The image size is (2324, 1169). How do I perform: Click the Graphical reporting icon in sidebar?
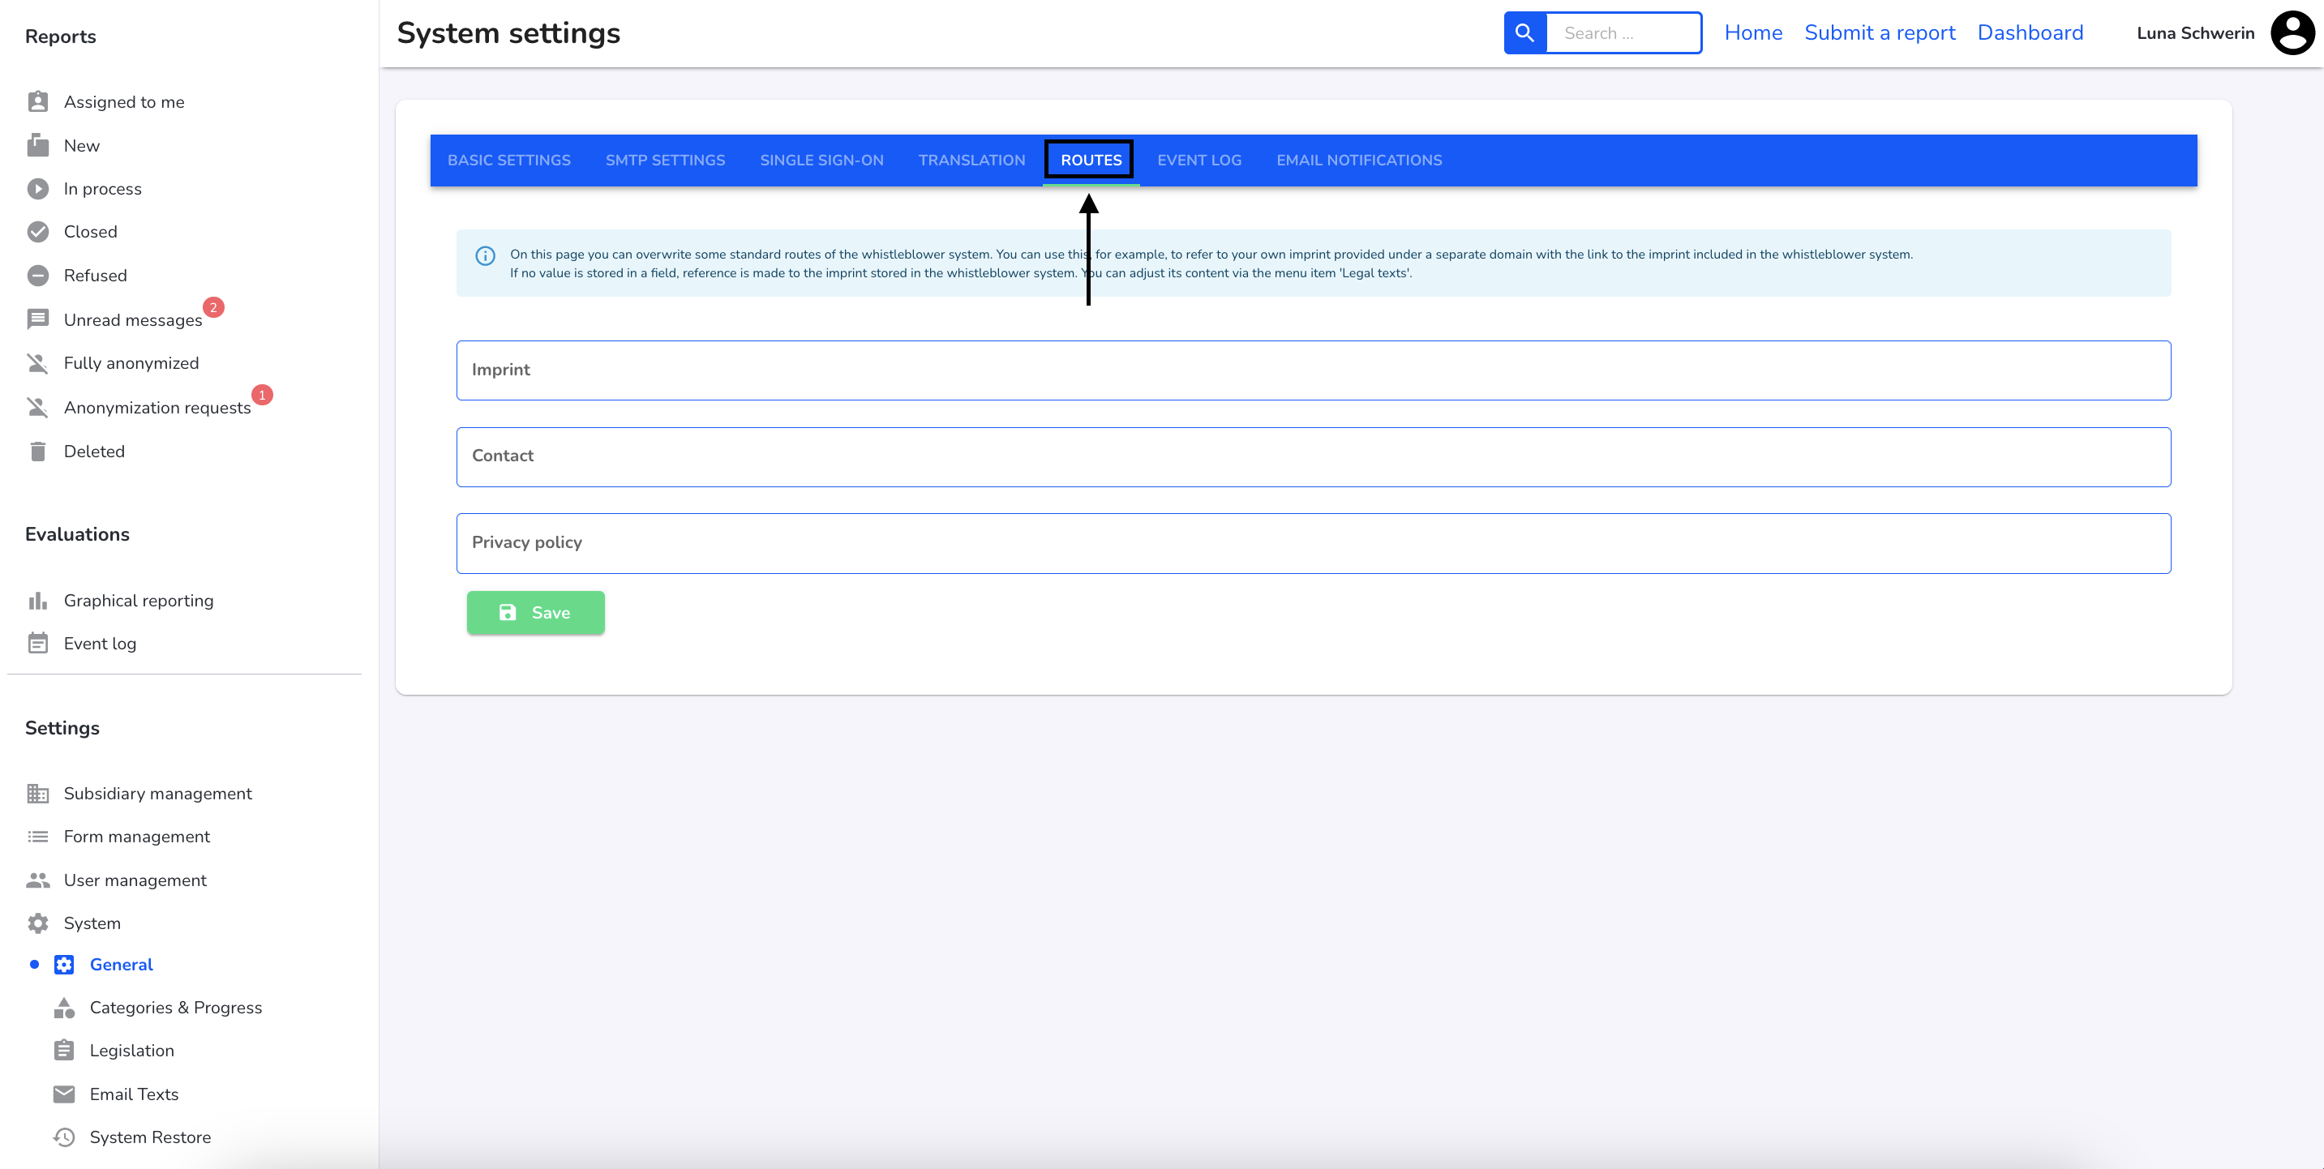coord(37,599)
